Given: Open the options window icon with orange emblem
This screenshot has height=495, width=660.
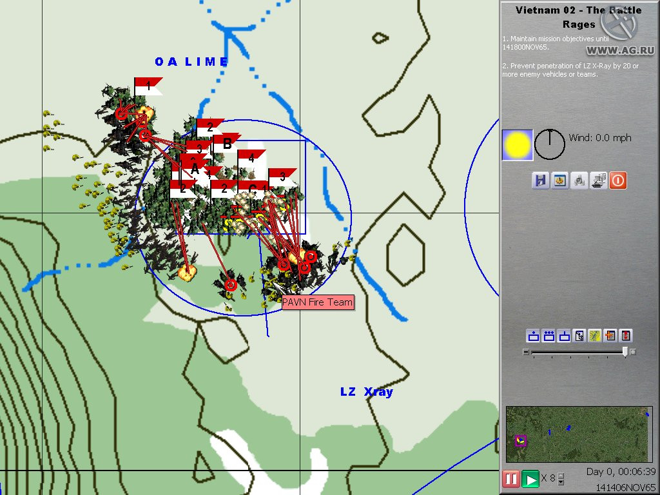Looking at the screenshot, I should (560, 180).
